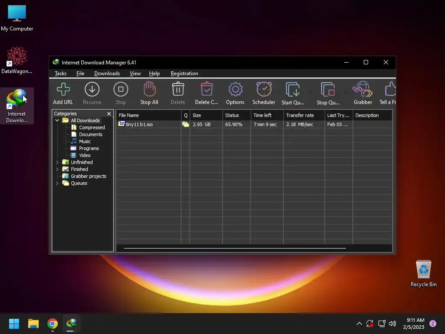445x334 pixels.
Task: Open the Downloads menu
Action: pos(107,73)
